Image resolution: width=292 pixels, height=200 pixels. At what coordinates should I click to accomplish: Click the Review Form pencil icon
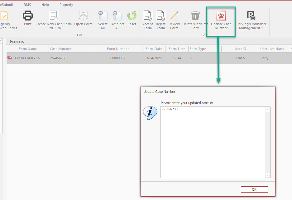click(x=174, y=16)
